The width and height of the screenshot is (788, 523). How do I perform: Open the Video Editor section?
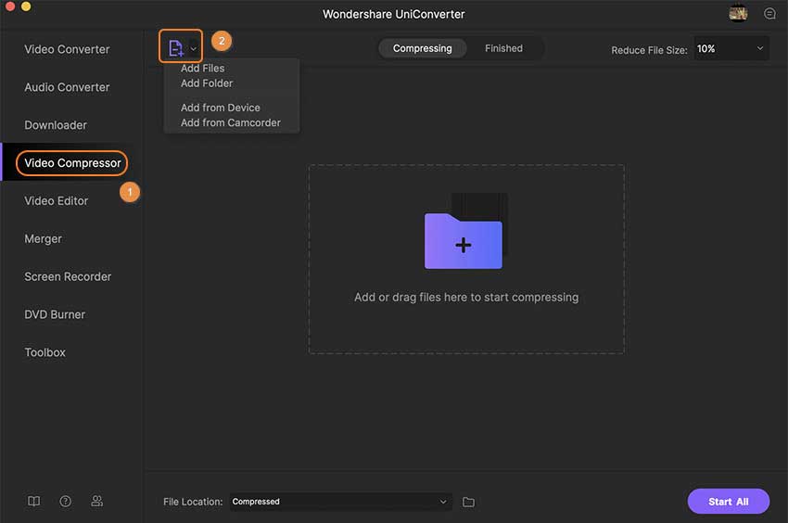pyautogui.click(x=57, y=200)
